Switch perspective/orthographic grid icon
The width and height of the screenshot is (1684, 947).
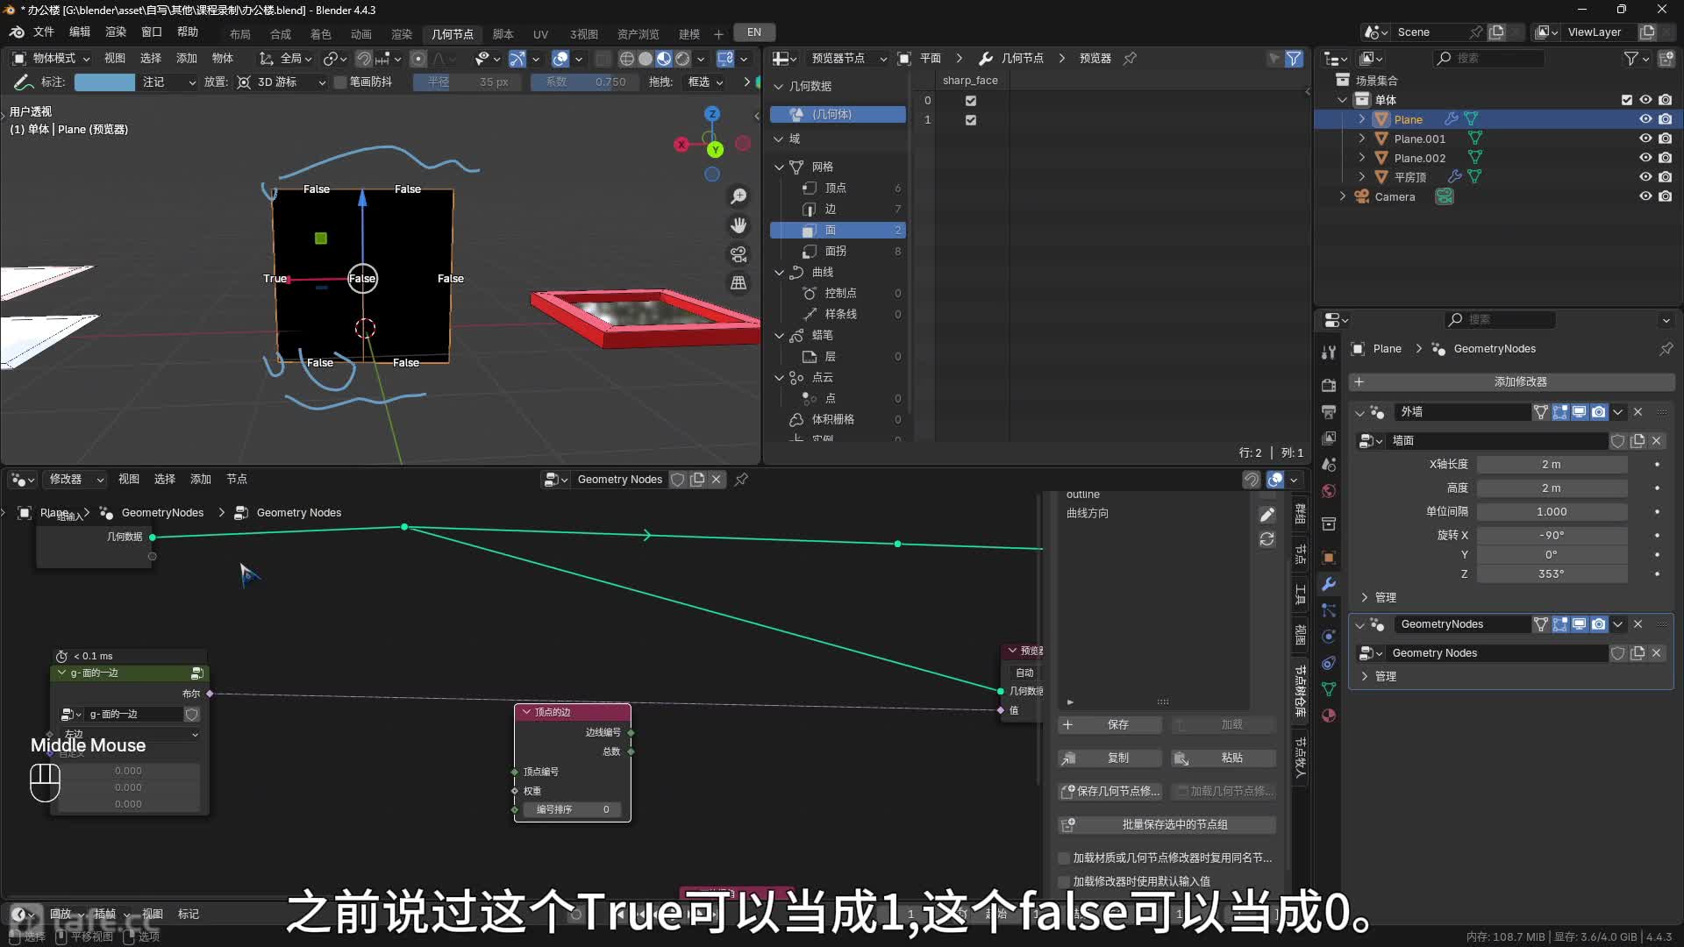[x=739, y=282]
